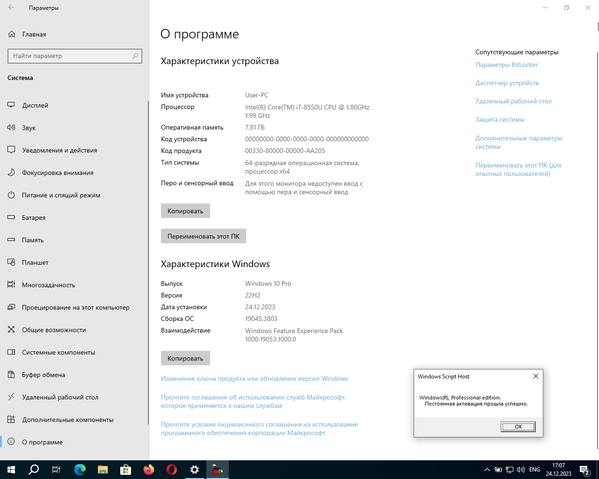Screen dimensions: 599x479
Task: Click the back arrow in Параметры window
Action: click(x=11, y=7)
